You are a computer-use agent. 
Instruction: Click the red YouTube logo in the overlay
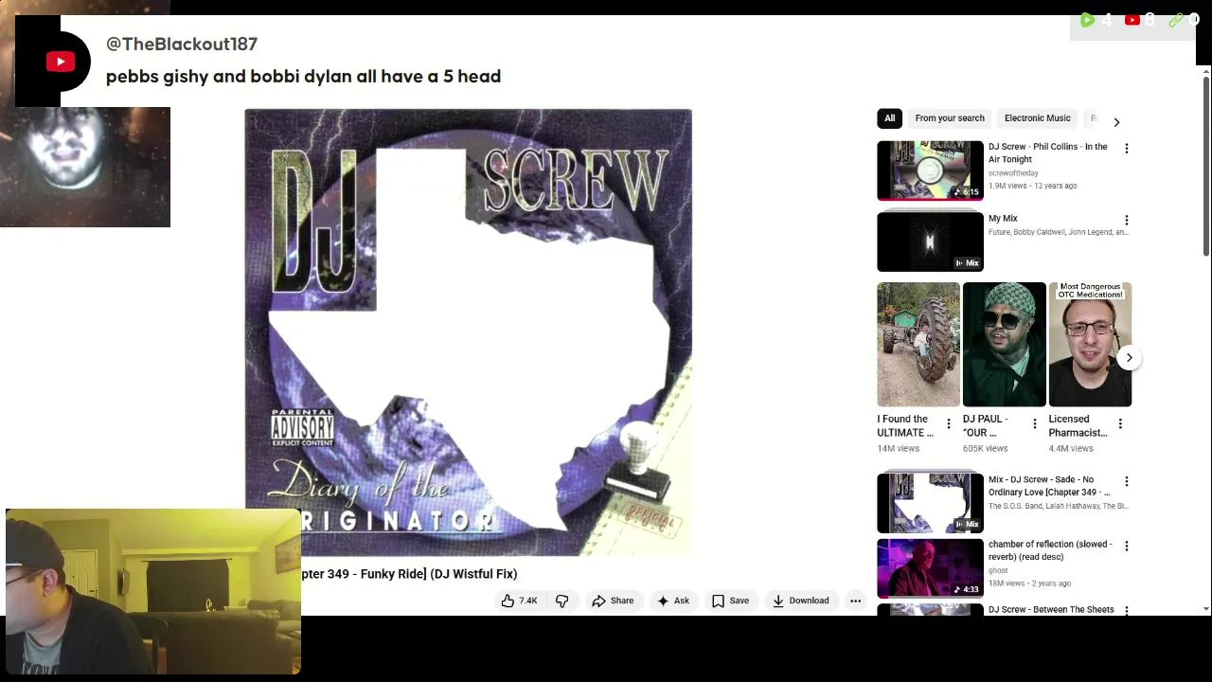click(x=61, y=62)
